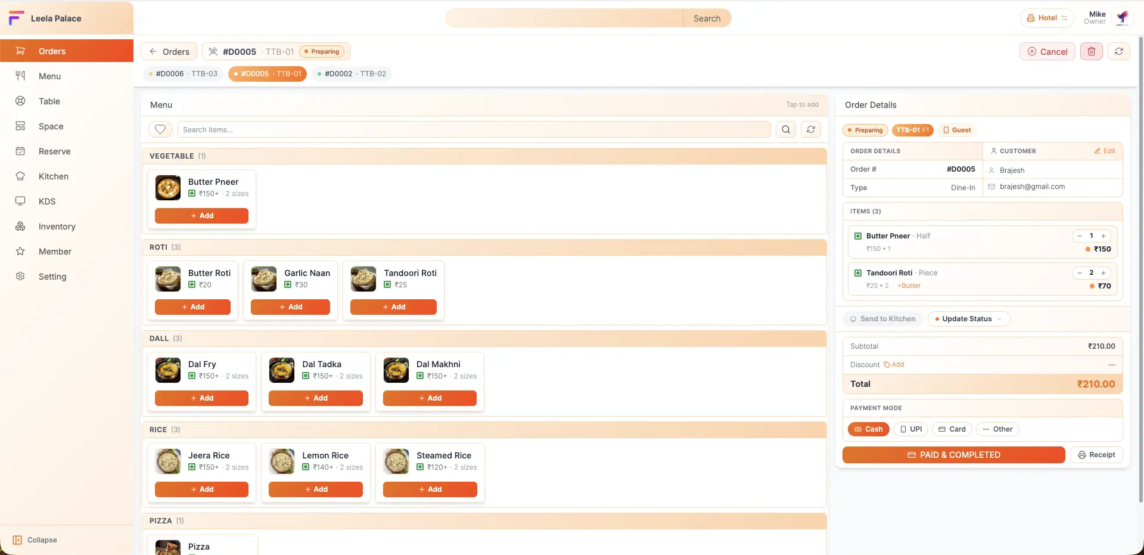Add Tandoori Roti to the order

click(393, 306)
